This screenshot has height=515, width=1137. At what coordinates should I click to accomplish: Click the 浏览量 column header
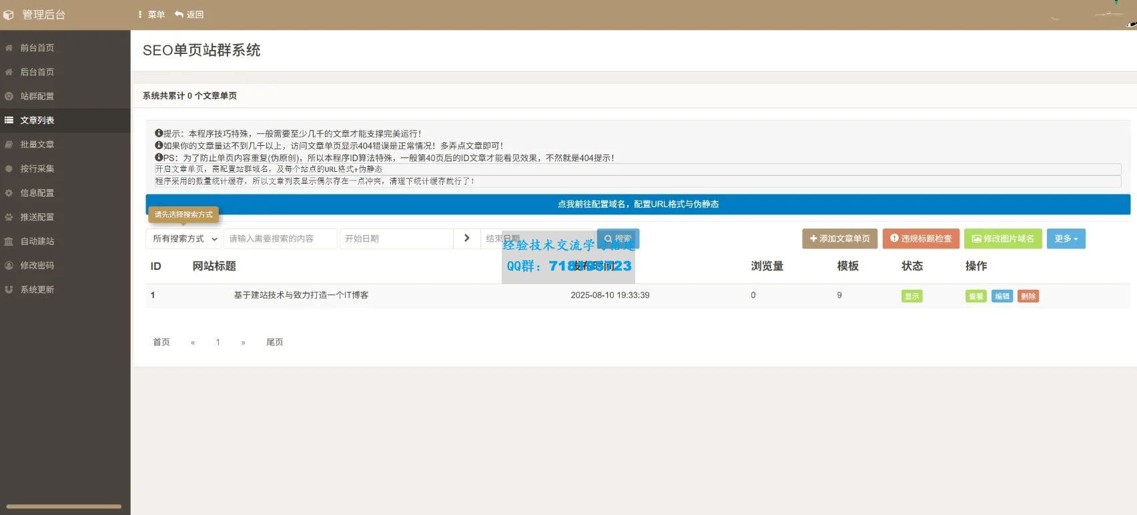point(767,266)
